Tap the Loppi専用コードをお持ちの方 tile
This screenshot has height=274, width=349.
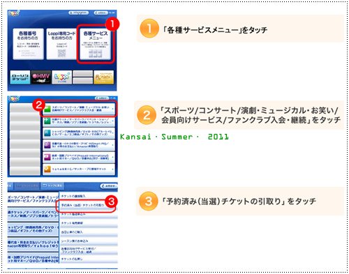click(61, 44)
